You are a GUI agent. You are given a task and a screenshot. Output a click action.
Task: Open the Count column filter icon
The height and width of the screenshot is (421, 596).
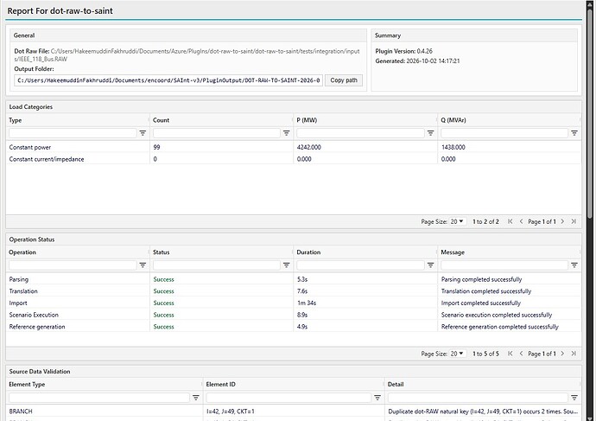286,133
